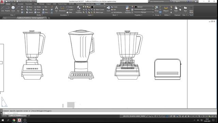Viewport: 218px width, 123px height.
Task: Open the Windows Start menu
Action: [x=2, y=120]
